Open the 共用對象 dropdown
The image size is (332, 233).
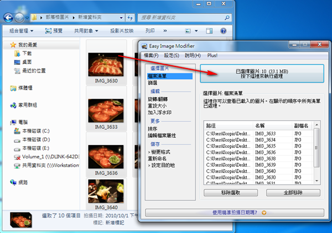[86, 31]
